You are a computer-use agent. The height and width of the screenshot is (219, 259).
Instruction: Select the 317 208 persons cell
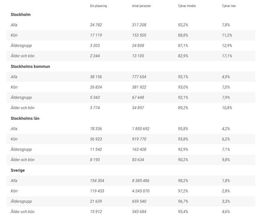coord(139,25)
